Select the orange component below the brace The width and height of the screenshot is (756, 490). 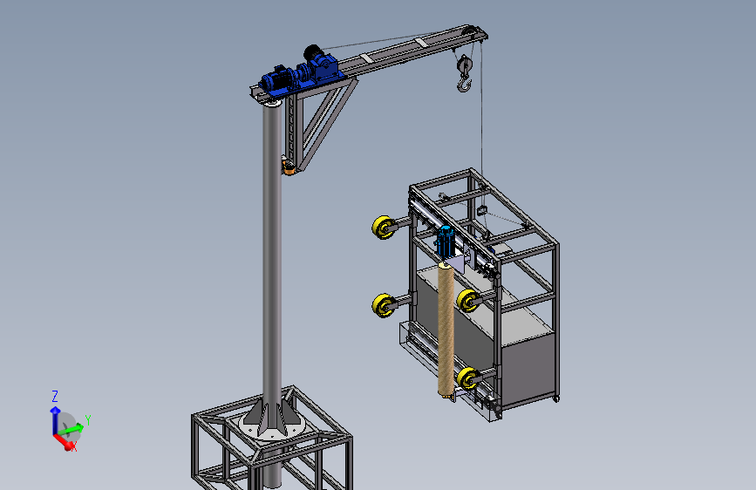(289, 167)
